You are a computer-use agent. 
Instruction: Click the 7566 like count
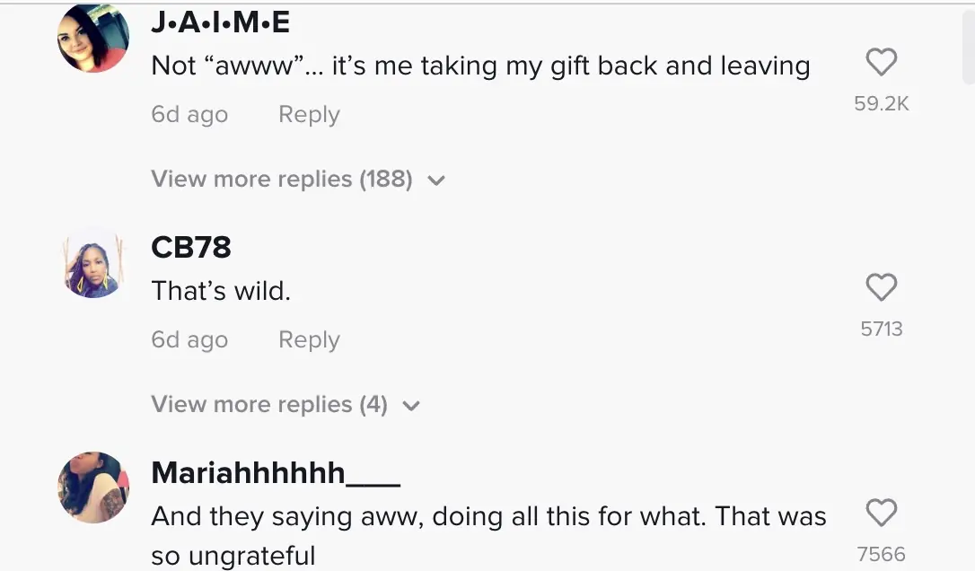coord(881,554)
